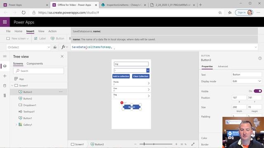Open the canvas dropdown arrow
264x148 pixels.
[148, 70]
